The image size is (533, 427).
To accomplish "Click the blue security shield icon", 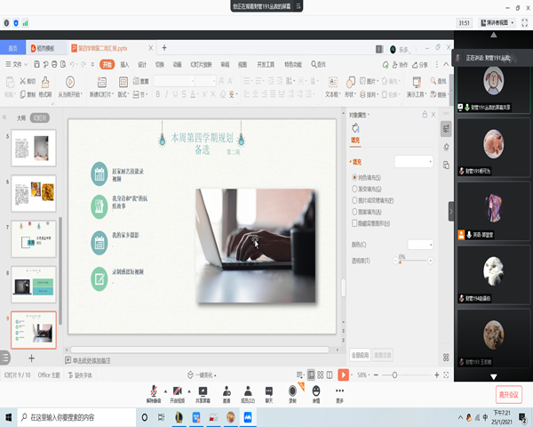I will coord(16,23).
